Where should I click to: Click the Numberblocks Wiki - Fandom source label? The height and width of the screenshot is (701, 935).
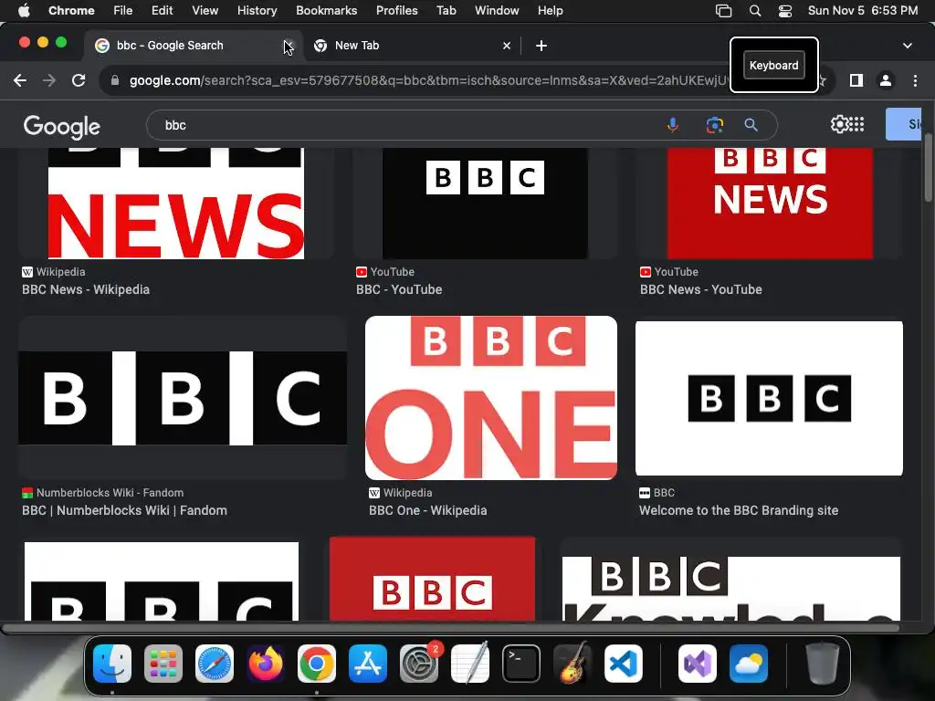click(110, 493)
